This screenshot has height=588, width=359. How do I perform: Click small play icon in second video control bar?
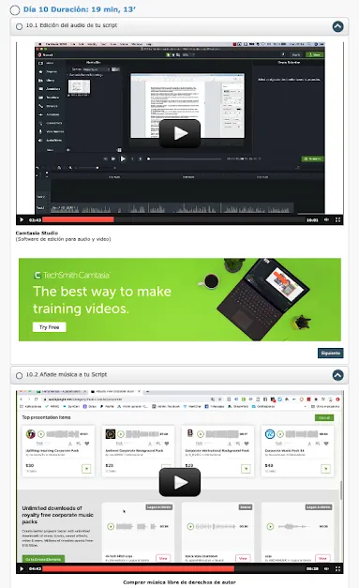coord(22,569)
